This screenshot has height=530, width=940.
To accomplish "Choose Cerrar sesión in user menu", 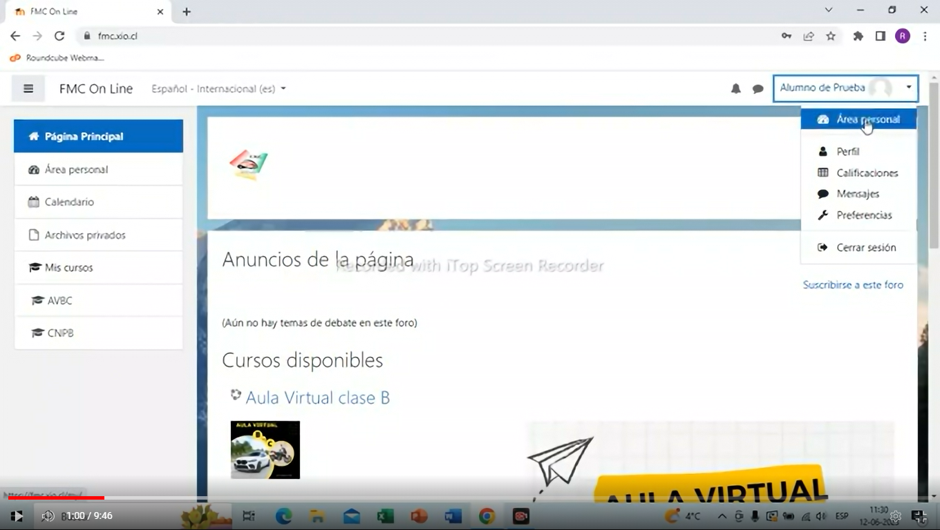I will [865, 247].
